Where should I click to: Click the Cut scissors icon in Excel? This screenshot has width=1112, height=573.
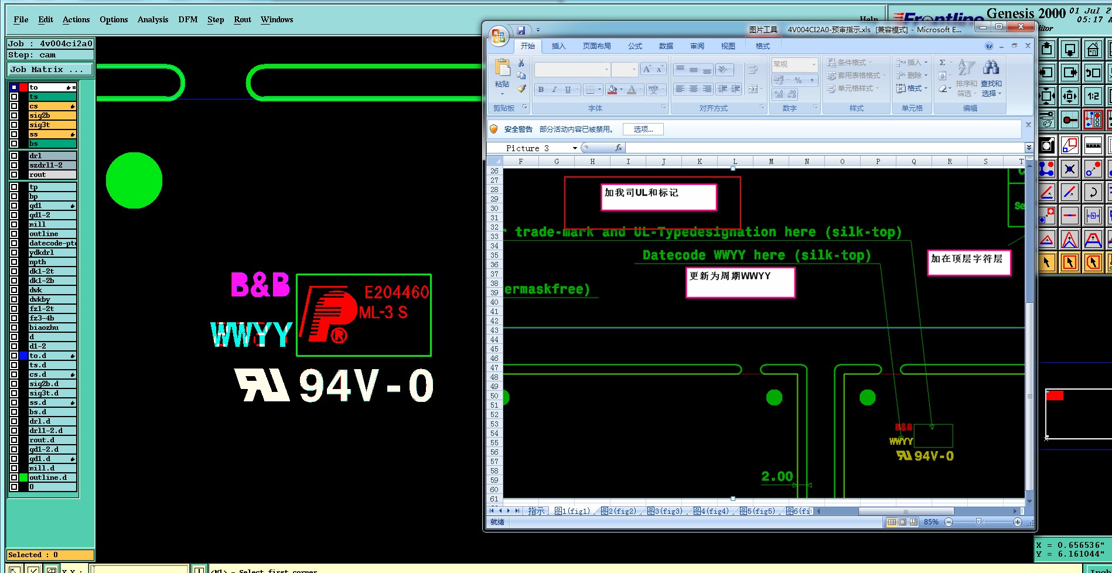pos(521,63)
